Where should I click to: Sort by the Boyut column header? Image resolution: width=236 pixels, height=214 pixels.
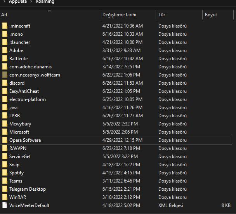click(x=218, y=15)
